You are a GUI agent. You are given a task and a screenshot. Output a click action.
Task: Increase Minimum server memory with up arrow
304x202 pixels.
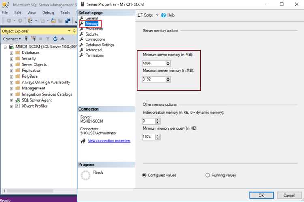[x=168, y=62]
